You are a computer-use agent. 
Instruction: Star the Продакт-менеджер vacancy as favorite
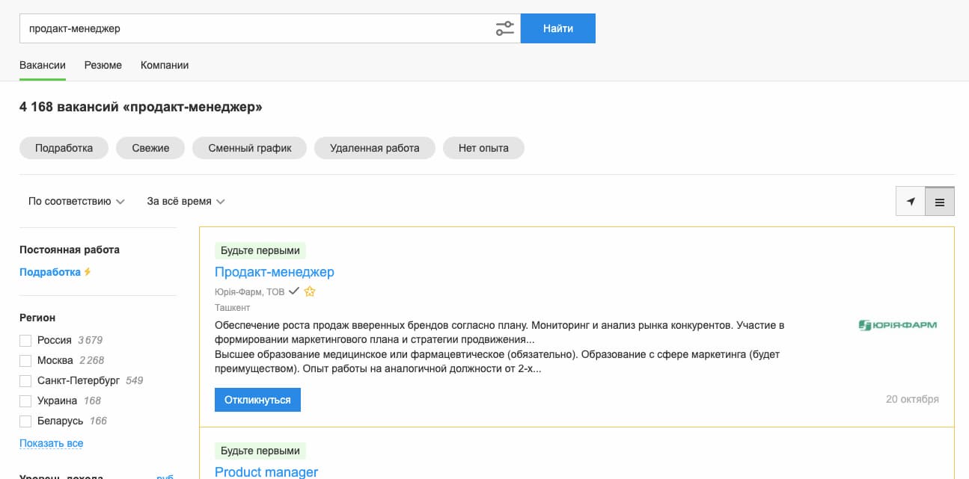pos(310,291)
